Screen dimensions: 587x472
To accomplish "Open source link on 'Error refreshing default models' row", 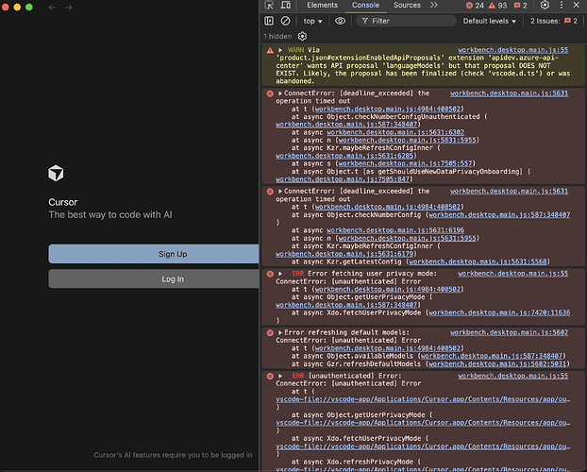I will 509,332.
